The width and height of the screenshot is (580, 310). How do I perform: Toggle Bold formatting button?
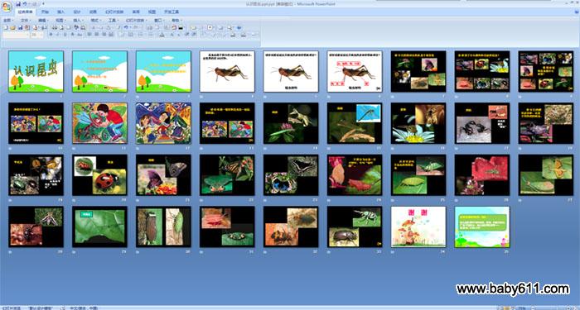(51, 35)
